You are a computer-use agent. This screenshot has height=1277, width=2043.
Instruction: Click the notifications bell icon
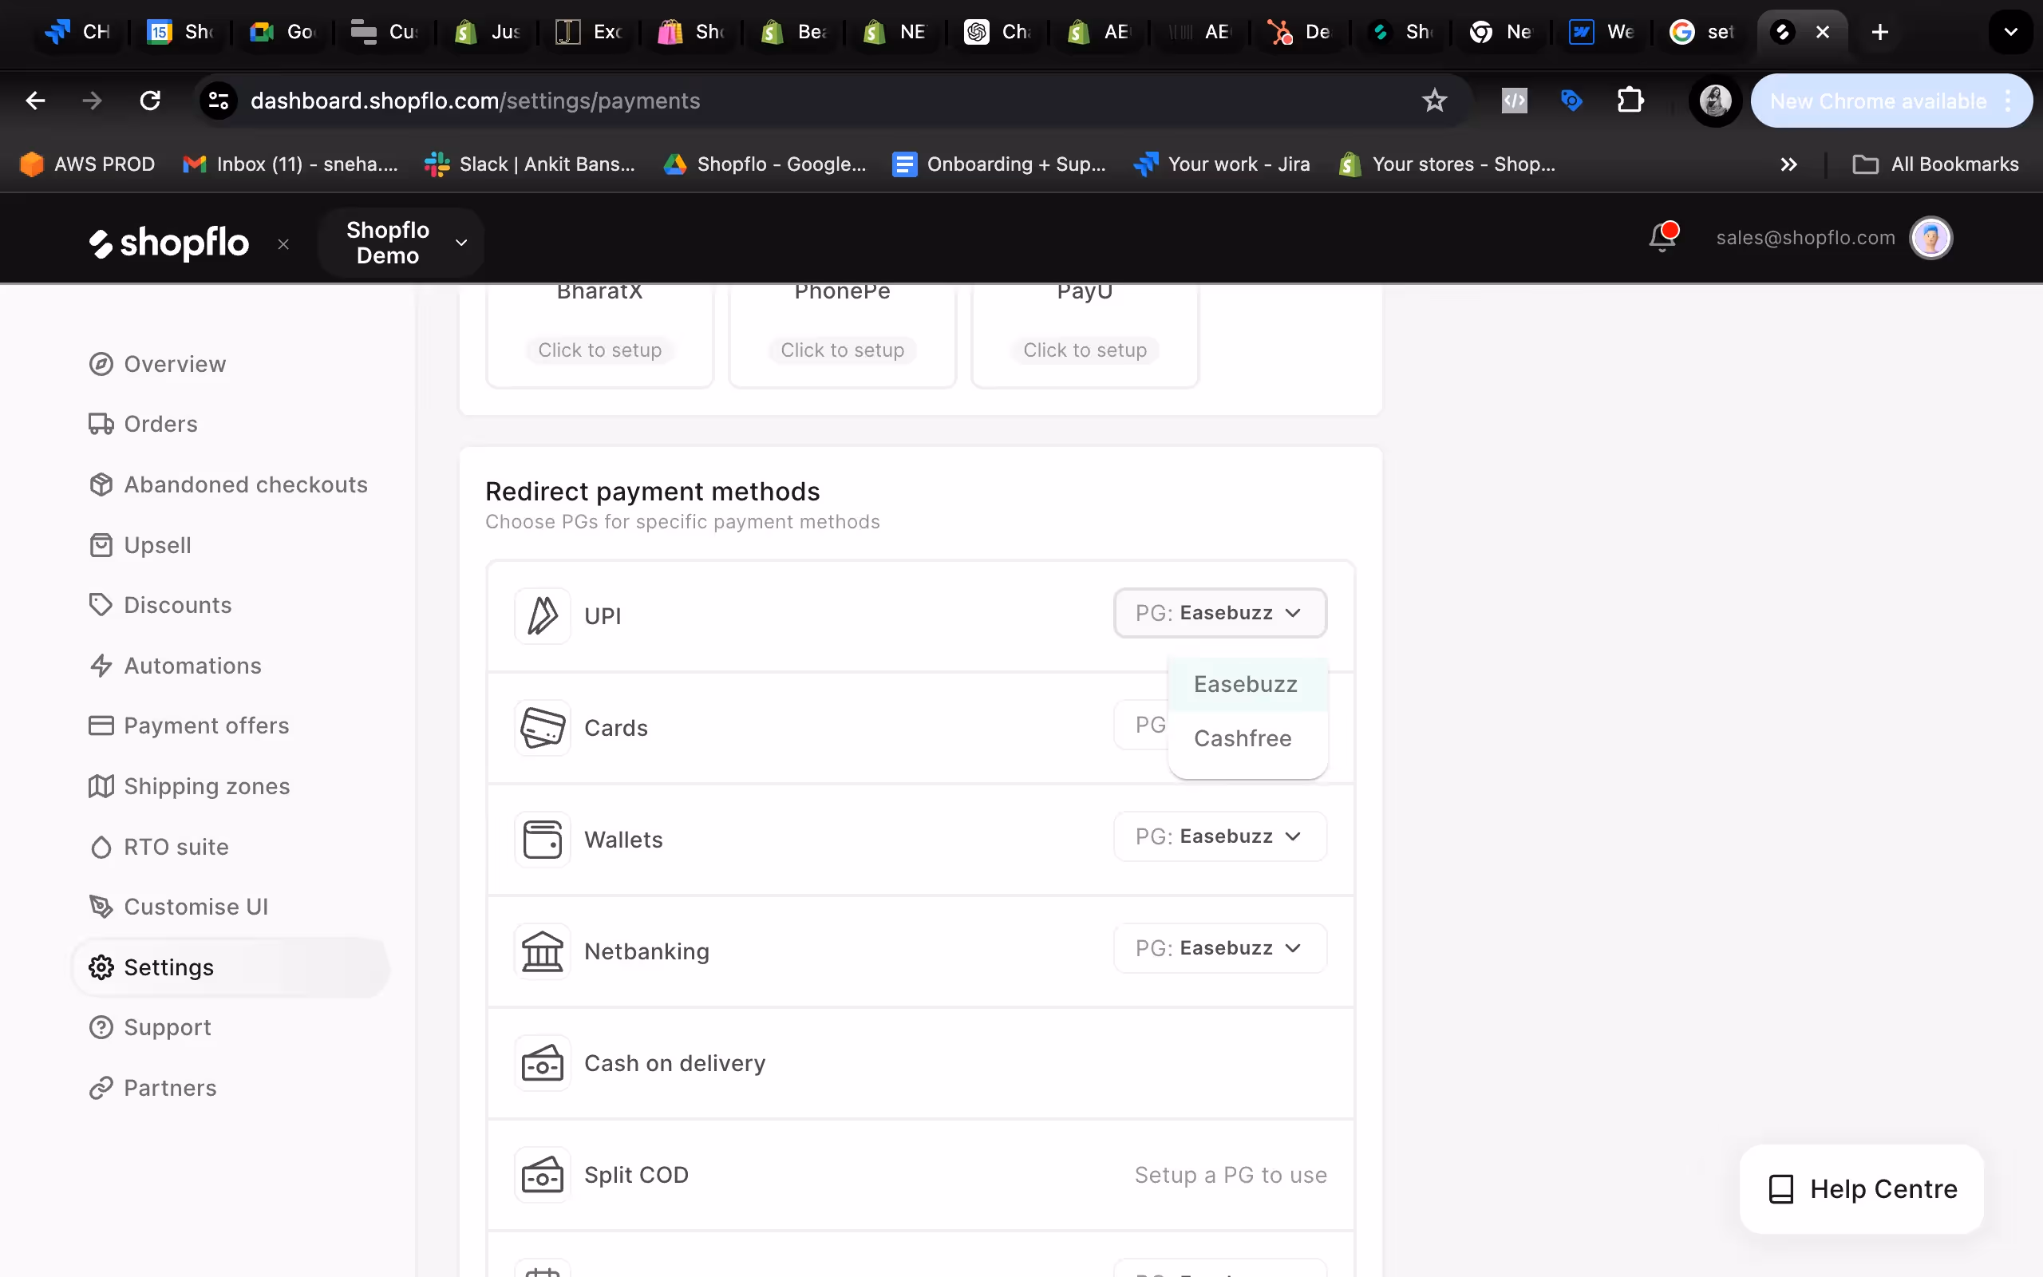coord(1662,237)
